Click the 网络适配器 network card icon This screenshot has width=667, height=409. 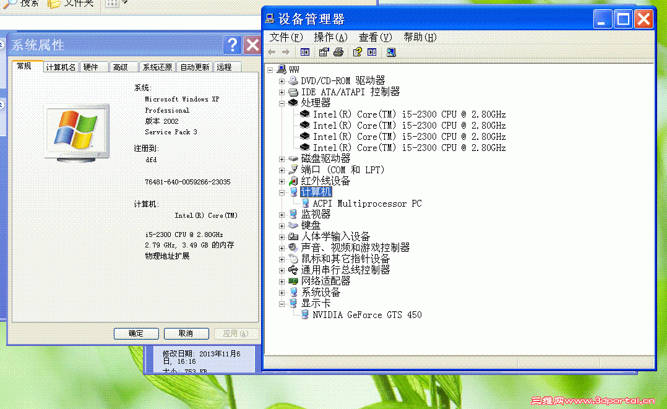293,281
